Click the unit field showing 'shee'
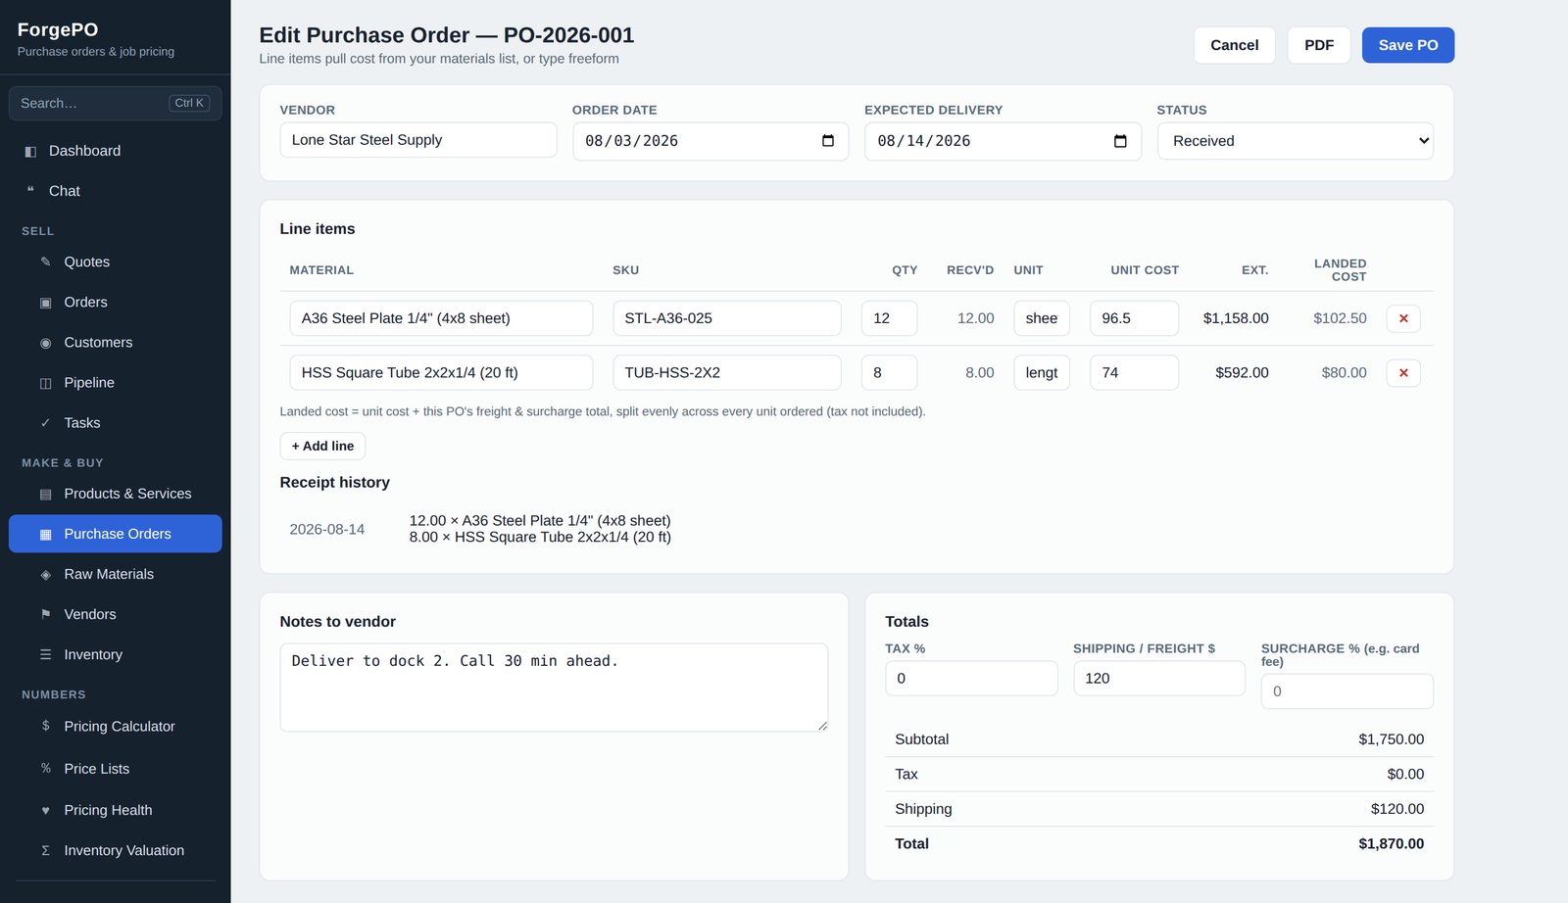This screenshot has width=1568, height=903. [1042, 318]
